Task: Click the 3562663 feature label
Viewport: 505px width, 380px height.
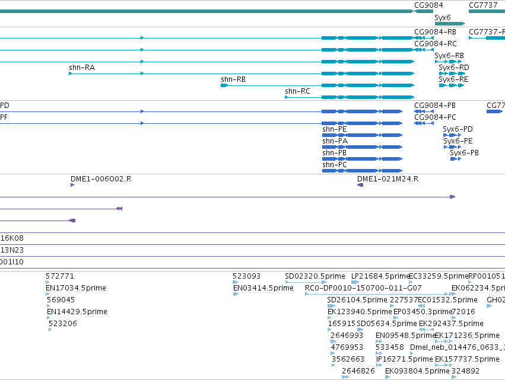Action: coord(348,360)
